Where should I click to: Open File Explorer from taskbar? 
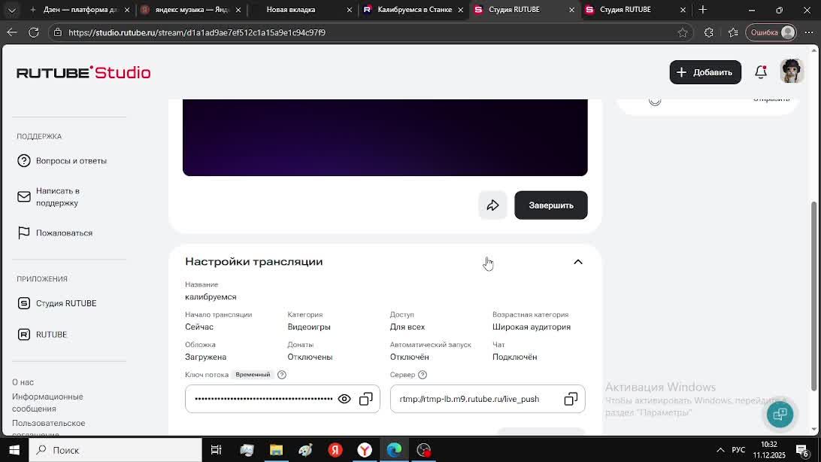276,450
